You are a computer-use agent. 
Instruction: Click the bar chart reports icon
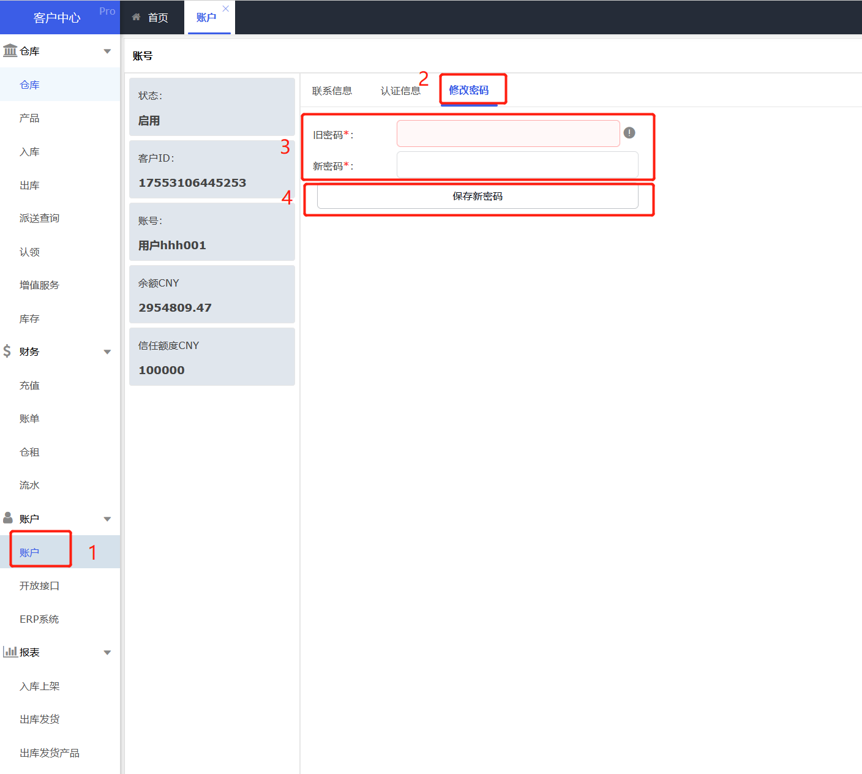(x=10, y=652)
